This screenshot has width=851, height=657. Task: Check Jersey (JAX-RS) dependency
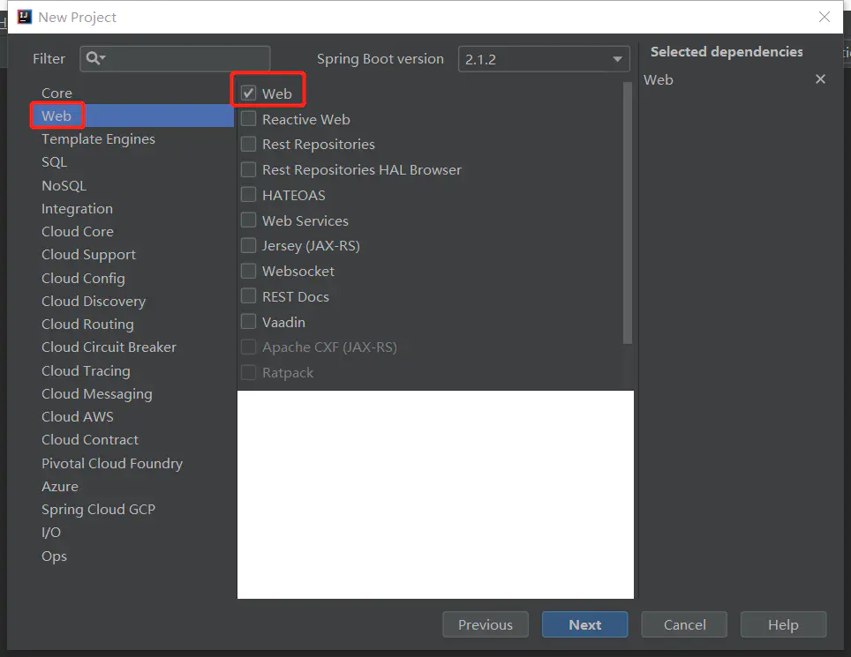click(x=249, y=245)
